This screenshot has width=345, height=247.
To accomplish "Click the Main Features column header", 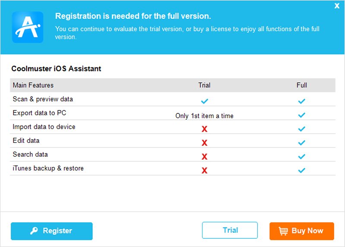I will pyautogui.click(x=33, y=85).
